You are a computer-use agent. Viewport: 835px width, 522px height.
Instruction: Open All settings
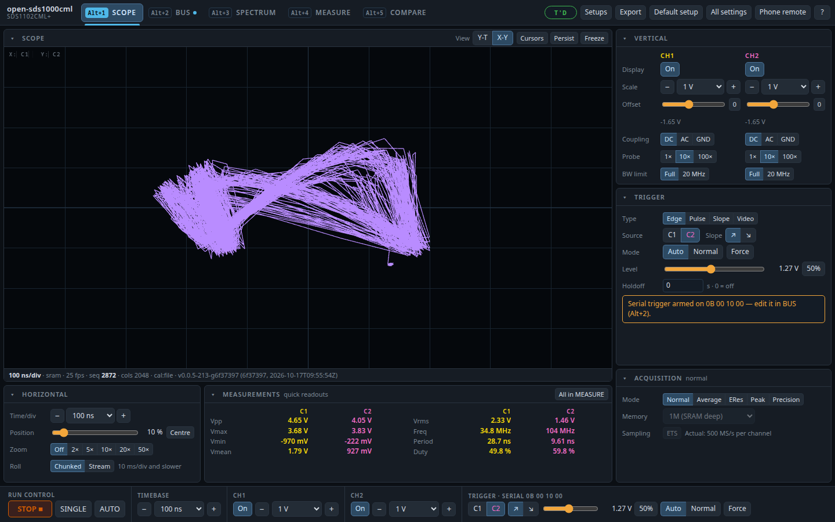point(728,12)
